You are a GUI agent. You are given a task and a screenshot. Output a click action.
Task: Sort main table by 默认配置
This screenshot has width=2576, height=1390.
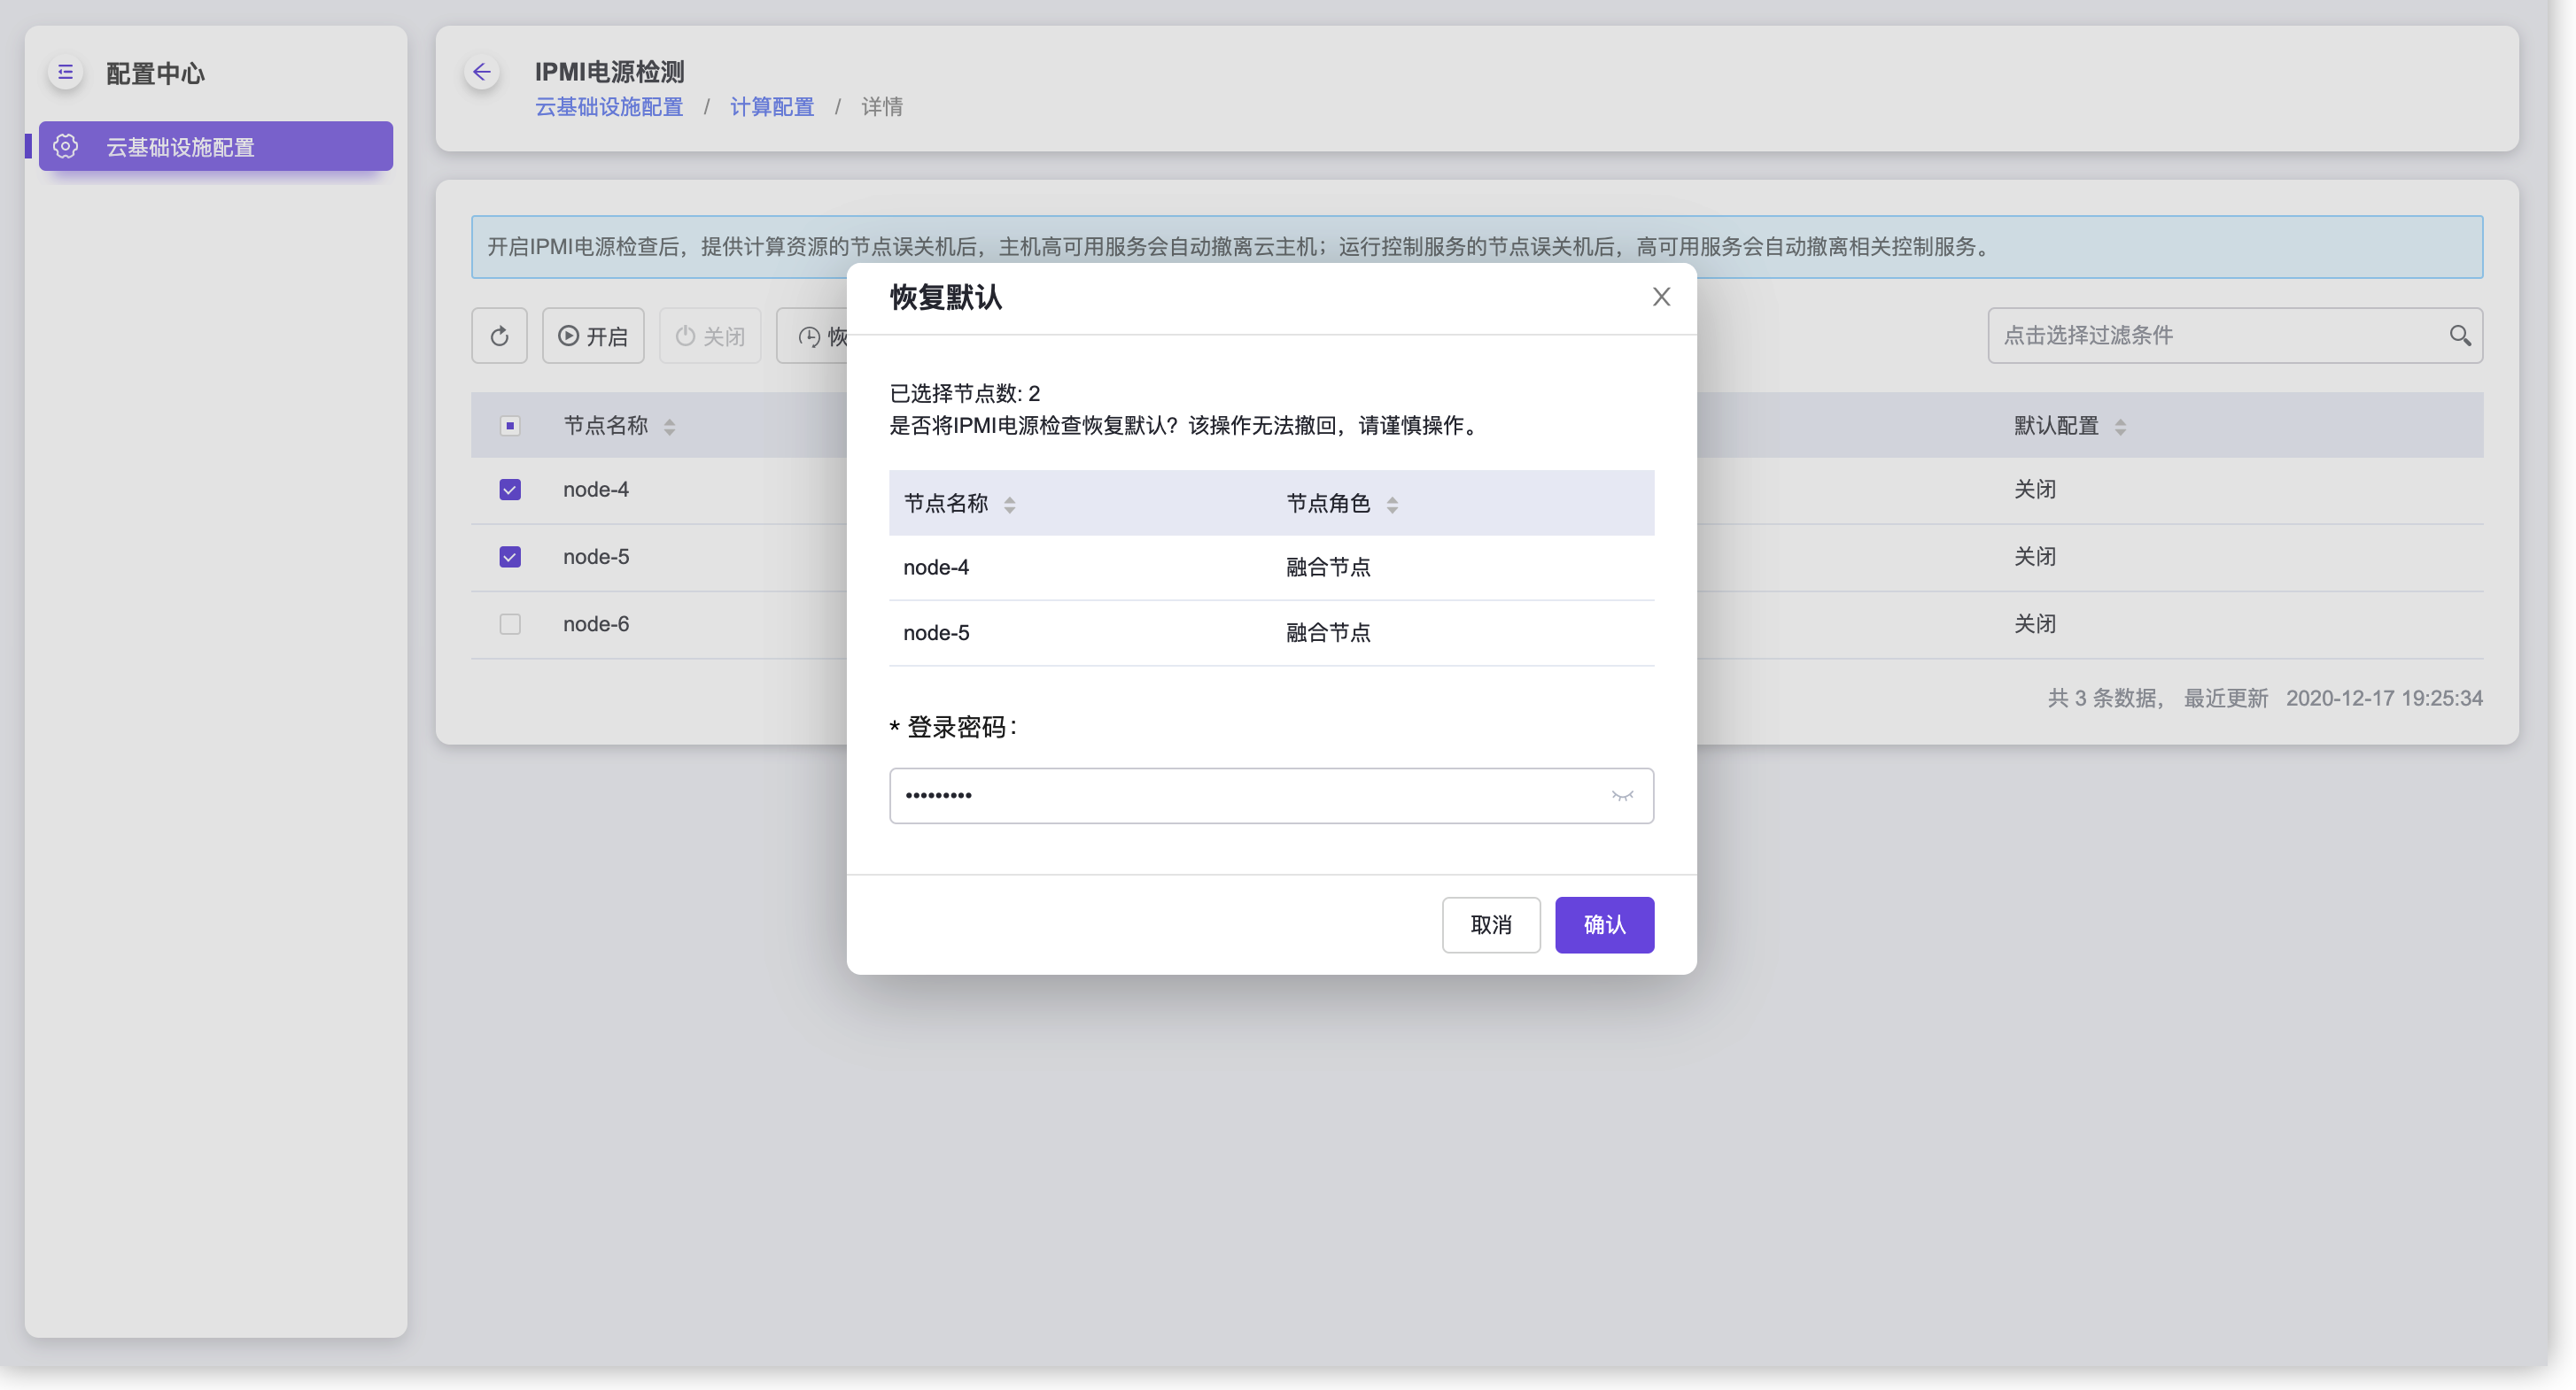(2120, 427)
